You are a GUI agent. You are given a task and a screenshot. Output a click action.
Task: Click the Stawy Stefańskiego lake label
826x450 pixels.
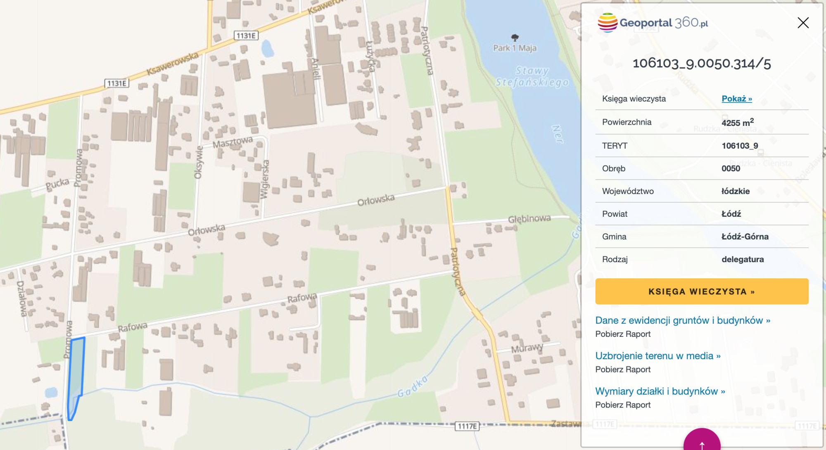tap(532, 77)
